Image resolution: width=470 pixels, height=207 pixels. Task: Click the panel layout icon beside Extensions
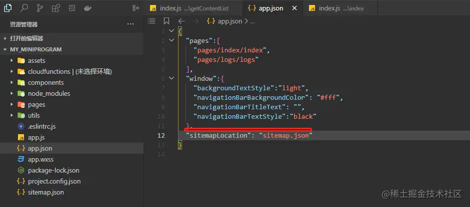click(71, 8)
